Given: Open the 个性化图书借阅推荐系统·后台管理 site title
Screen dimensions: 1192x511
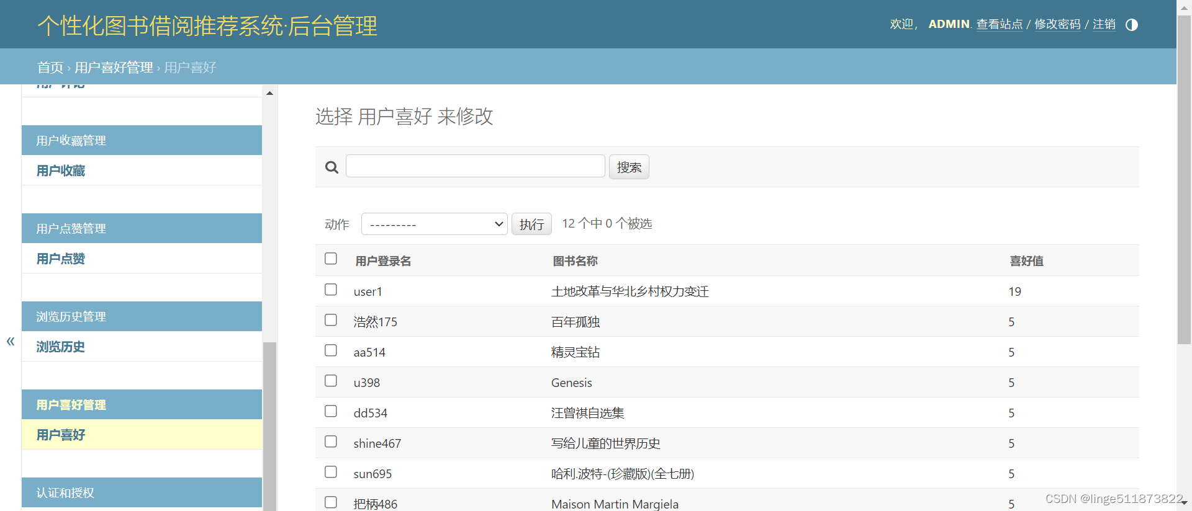Looking at the screenshot, I should coord(207,25).
